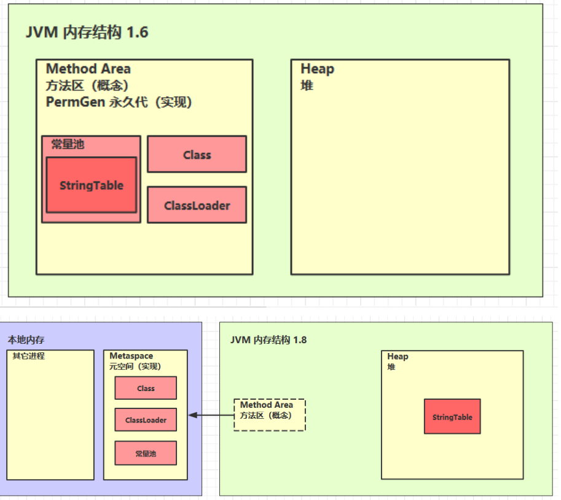Select the 'Metaspace' heading
The width and height of the screenshot is (561, 500).
click(131, 355)
